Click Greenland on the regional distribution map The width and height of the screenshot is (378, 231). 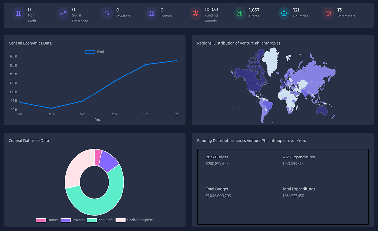pos(272,61)
